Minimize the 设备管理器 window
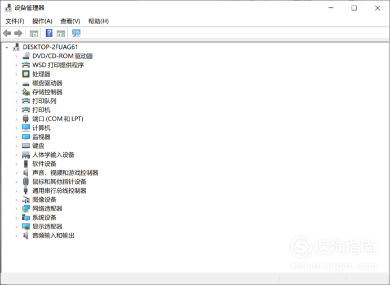390x285 pixels. click(331, 8)
